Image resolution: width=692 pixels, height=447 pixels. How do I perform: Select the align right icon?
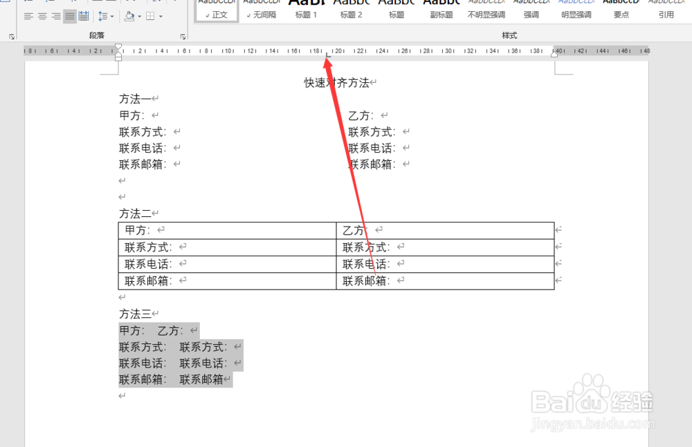coord(55,17)
